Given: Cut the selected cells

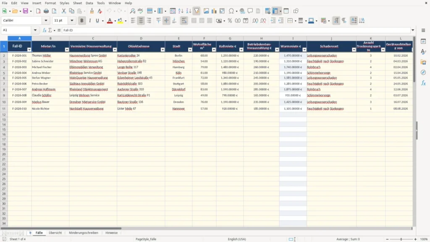Looking at the screenshot, I should point(64,11).
